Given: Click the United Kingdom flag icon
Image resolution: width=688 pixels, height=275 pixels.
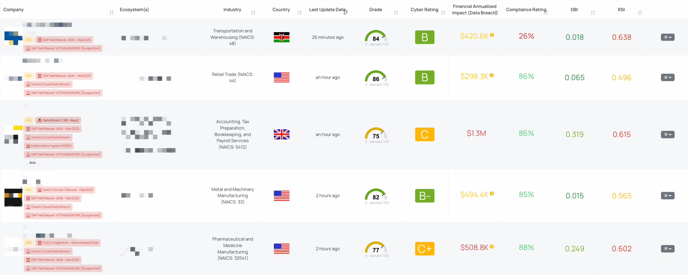Looking at the screenshot, I should 282,134.
